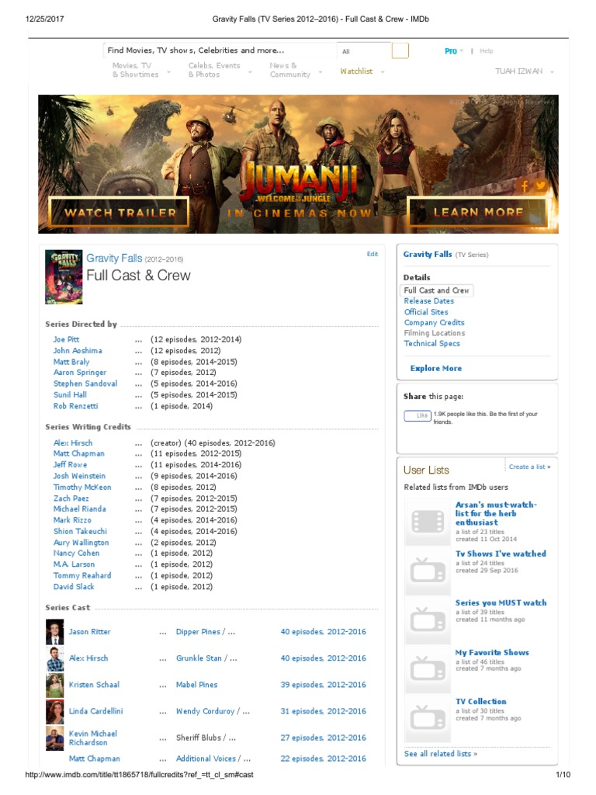This screenshot has width=596, height=795.
Task: Open writer Shion Takeuchi's page
Action: tap(80, 531)
